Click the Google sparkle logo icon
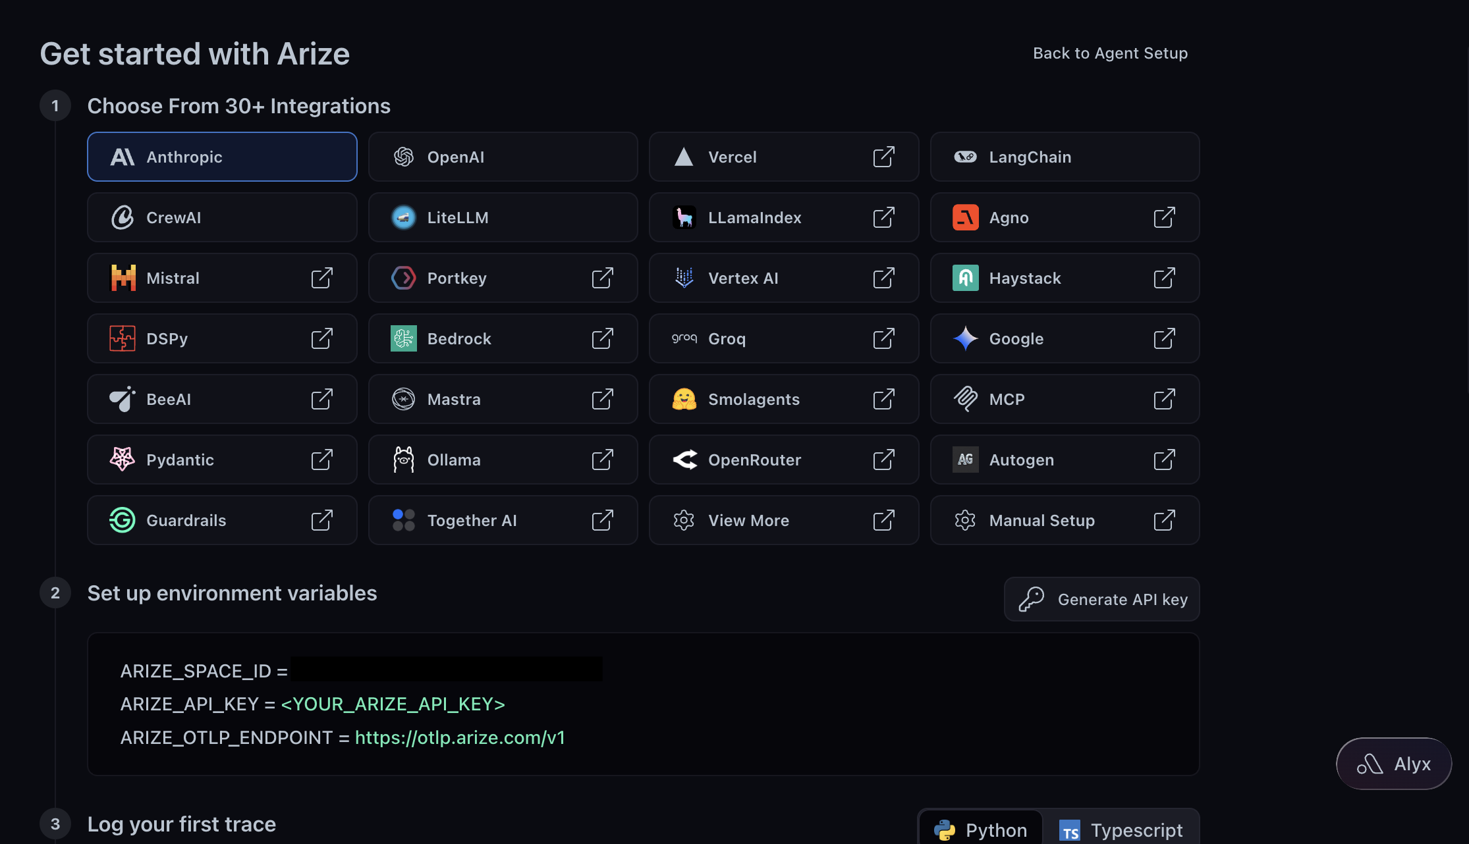Image resolution: width=1469 pixels, height=844 pixels. click(965, 338)
